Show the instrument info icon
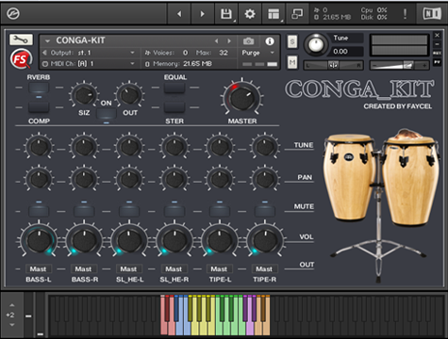The height and width of the screenshot is (339, 448). tap(270, 41)
